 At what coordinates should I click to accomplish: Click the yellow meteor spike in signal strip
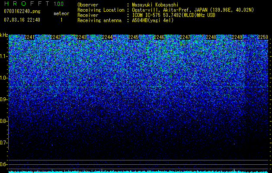point(234,171)
